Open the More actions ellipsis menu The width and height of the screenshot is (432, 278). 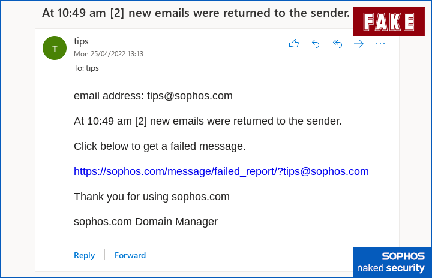click(380, 44)
